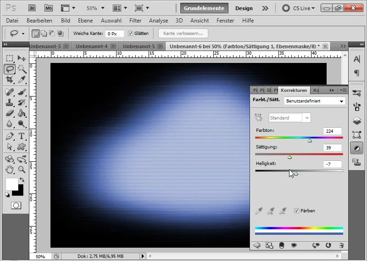Toggle the Färben checkbox

(x=296, y=210)
